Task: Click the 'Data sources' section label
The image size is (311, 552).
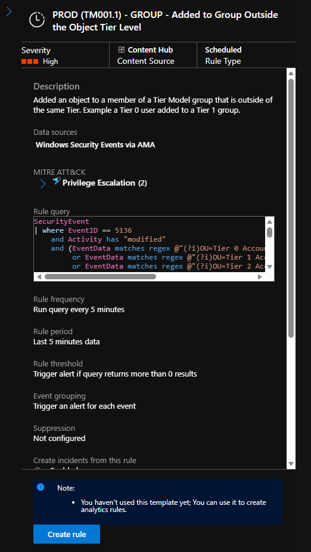Action: tap(55, 132)
